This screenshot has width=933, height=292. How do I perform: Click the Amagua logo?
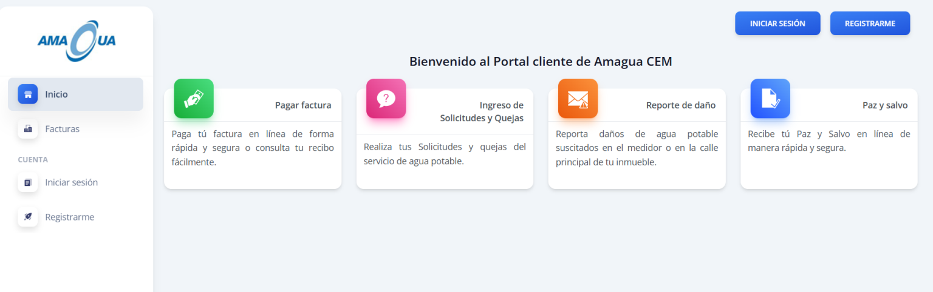[77, 41]
